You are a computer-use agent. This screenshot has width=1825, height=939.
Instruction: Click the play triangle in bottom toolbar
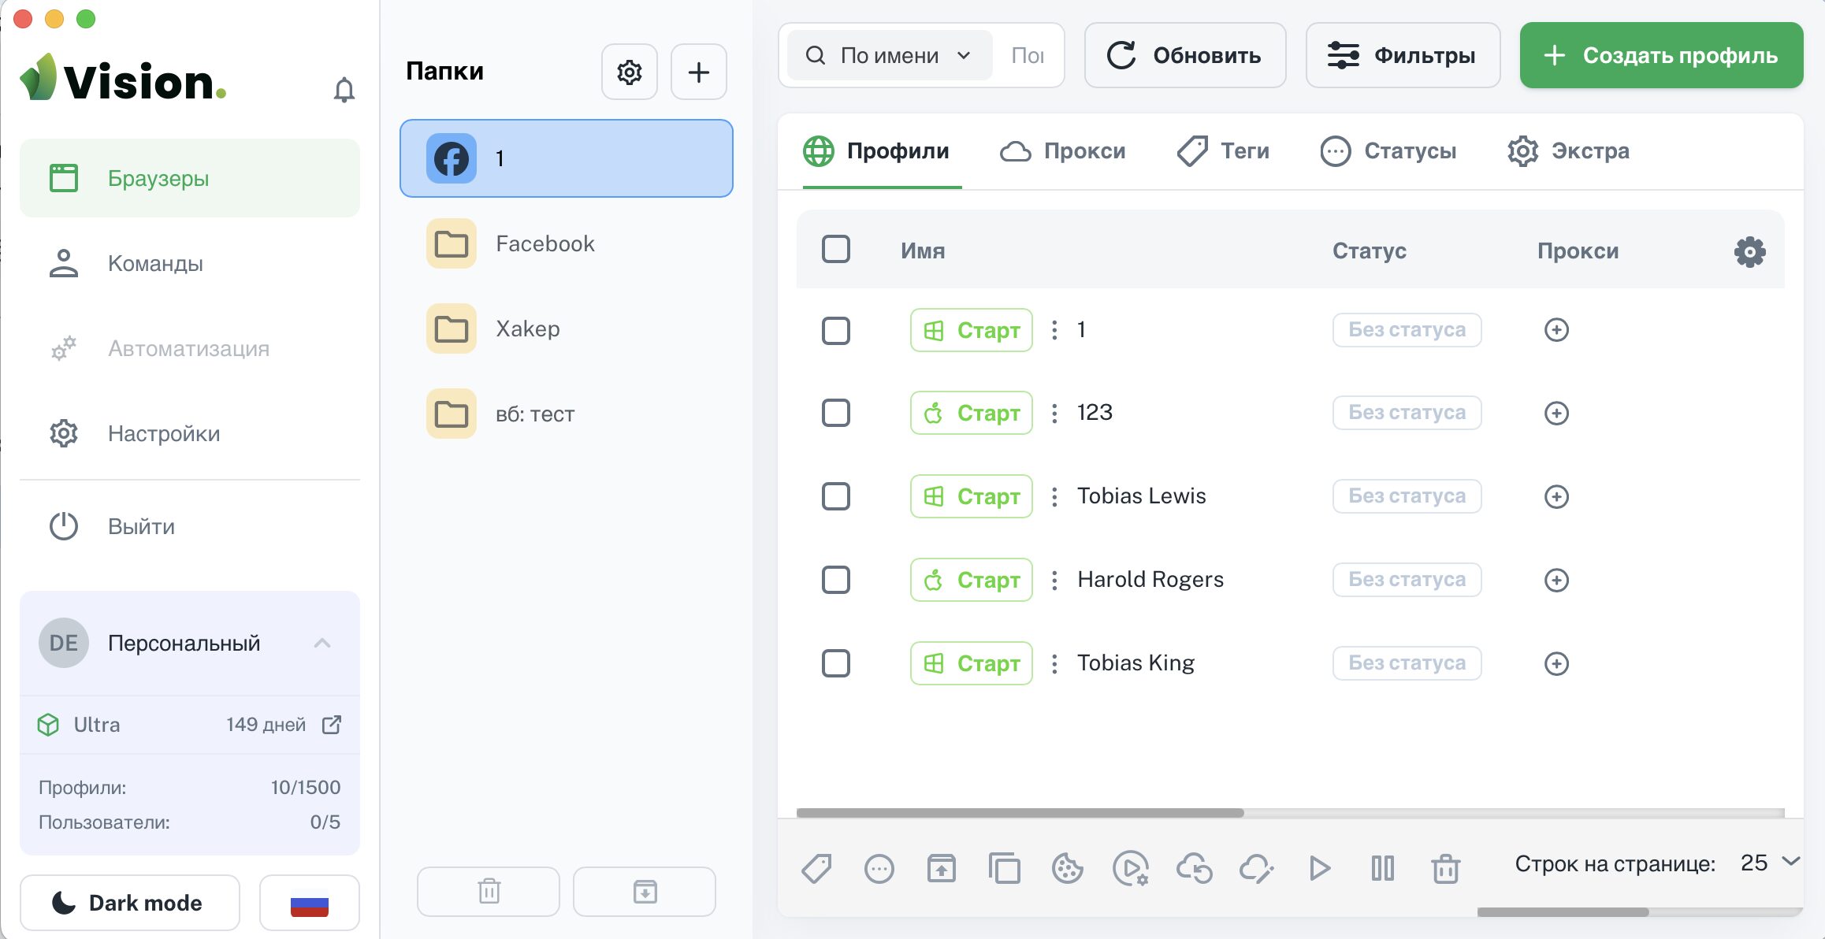[x=1320, y=869]
